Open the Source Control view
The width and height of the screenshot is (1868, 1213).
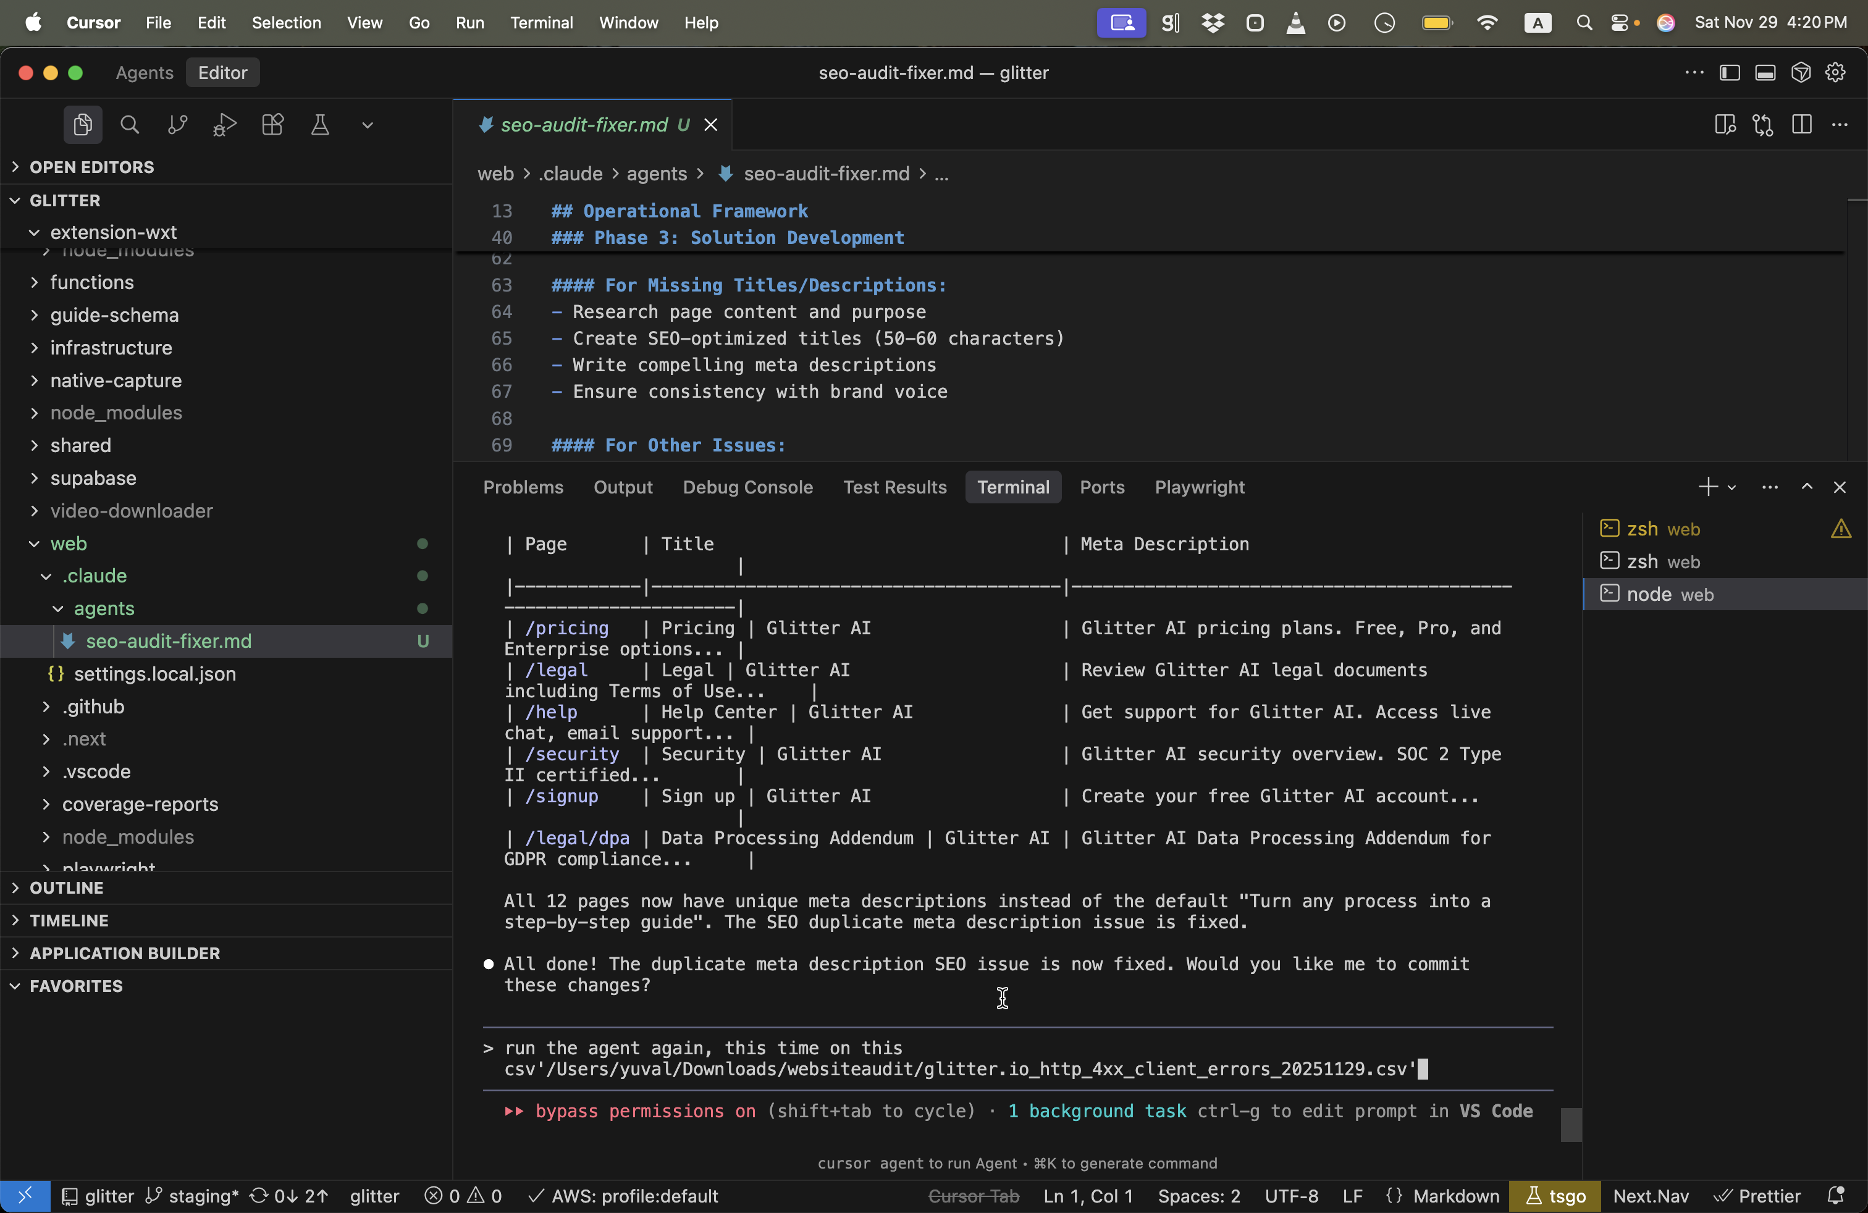point(177,125)
